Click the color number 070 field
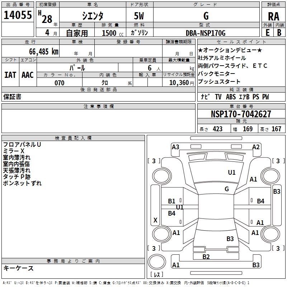 pyautogui.click(x=59, y=83)
